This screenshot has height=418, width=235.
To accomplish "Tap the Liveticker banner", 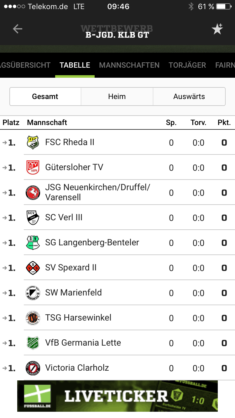I will click(x=118, y=396).
